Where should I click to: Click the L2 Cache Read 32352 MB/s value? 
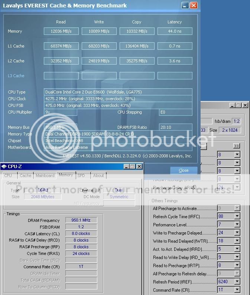click(61, 61)
